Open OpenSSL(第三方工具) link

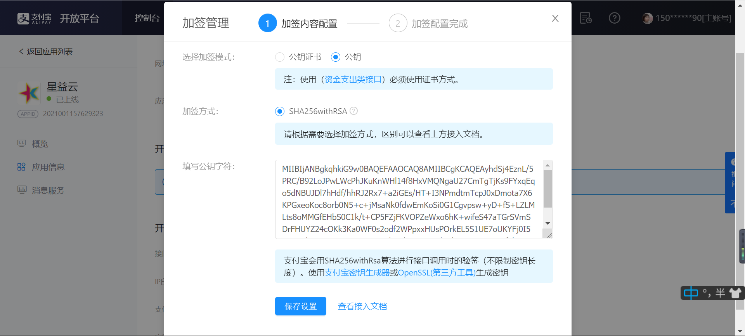tap(437, 273)
